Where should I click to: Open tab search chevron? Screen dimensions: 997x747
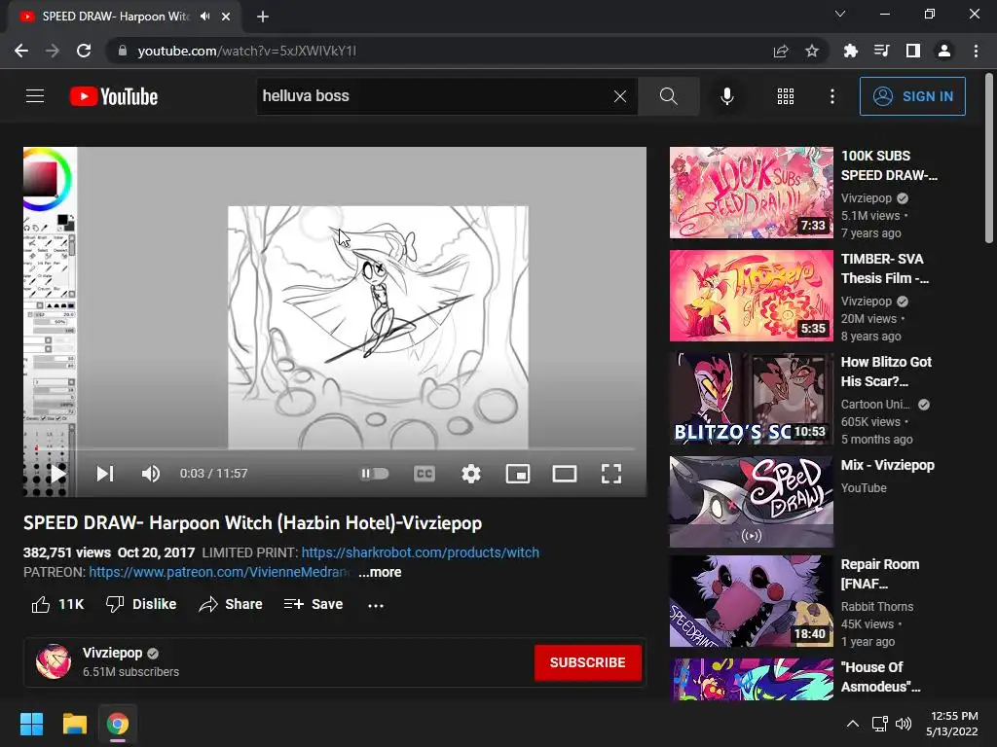pyautogui.click(x=840, y=14)
